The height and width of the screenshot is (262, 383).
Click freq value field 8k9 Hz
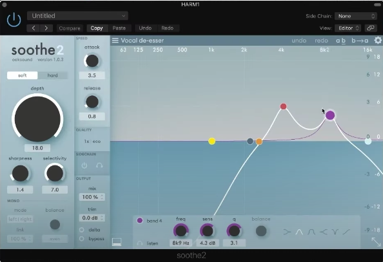point(181,243)
